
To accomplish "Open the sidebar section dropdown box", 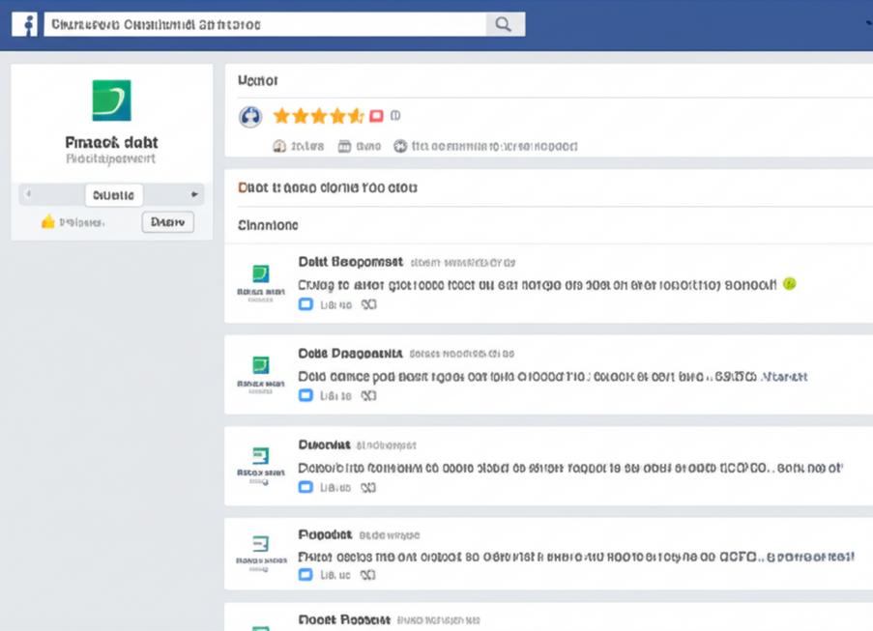I will click(113, 194).
